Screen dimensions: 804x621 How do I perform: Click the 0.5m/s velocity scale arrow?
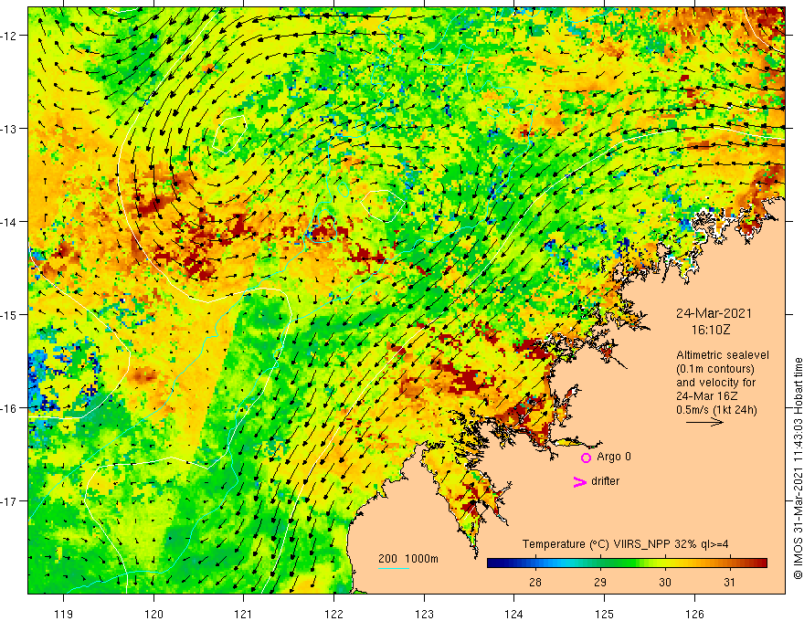[704, 422]
